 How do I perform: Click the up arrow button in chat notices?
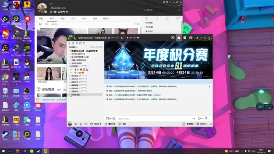pyautogui.click(x=209, y=87)
